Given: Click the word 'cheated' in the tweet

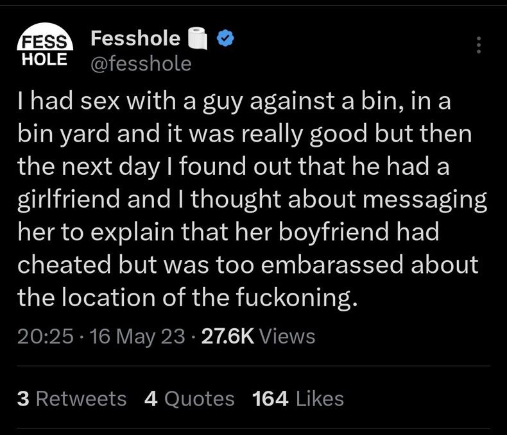Looking at the screenshot, I should 64,265.
